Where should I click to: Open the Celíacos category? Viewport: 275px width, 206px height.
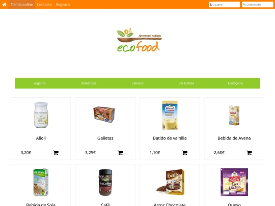click(137, 83)
